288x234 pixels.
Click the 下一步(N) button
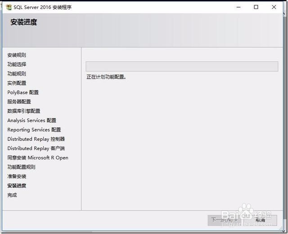click(x=224, y=220)
